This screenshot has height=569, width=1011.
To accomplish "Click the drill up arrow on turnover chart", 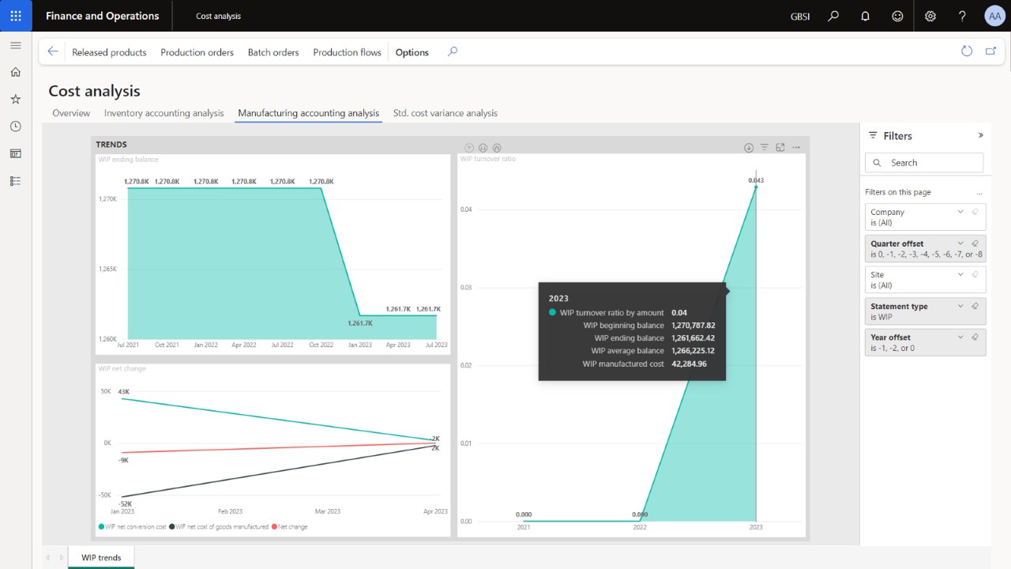I will click(x=469, y=148).
